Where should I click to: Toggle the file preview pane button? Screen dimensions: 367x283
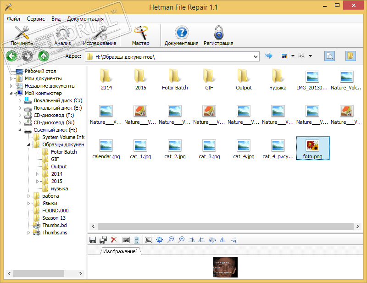(x=329, y=56)
